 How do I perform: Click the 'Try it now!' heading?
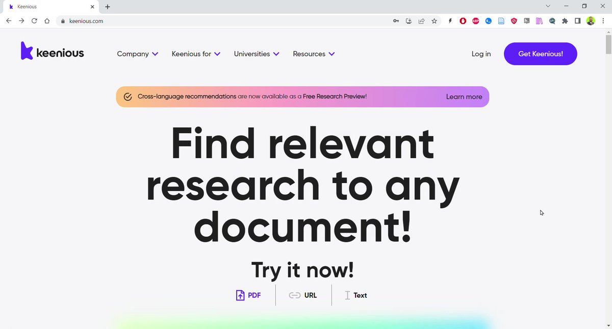tap(302, 269)
